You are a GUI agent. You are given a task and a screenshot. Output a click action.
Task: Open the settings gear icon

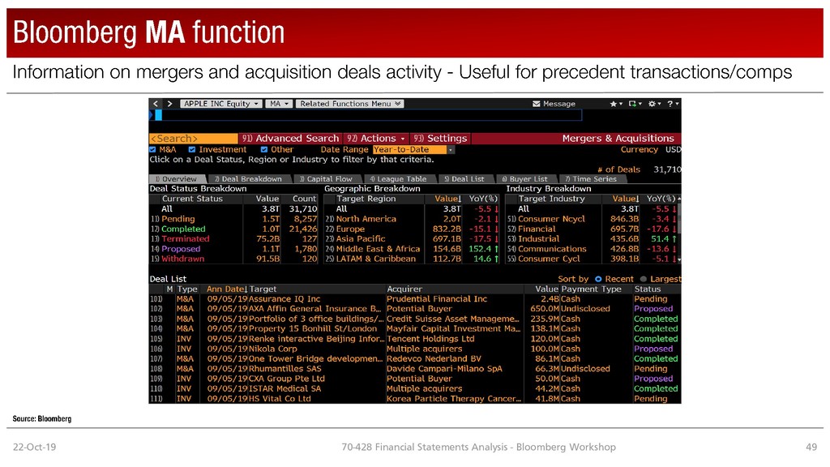coord(652,104)
